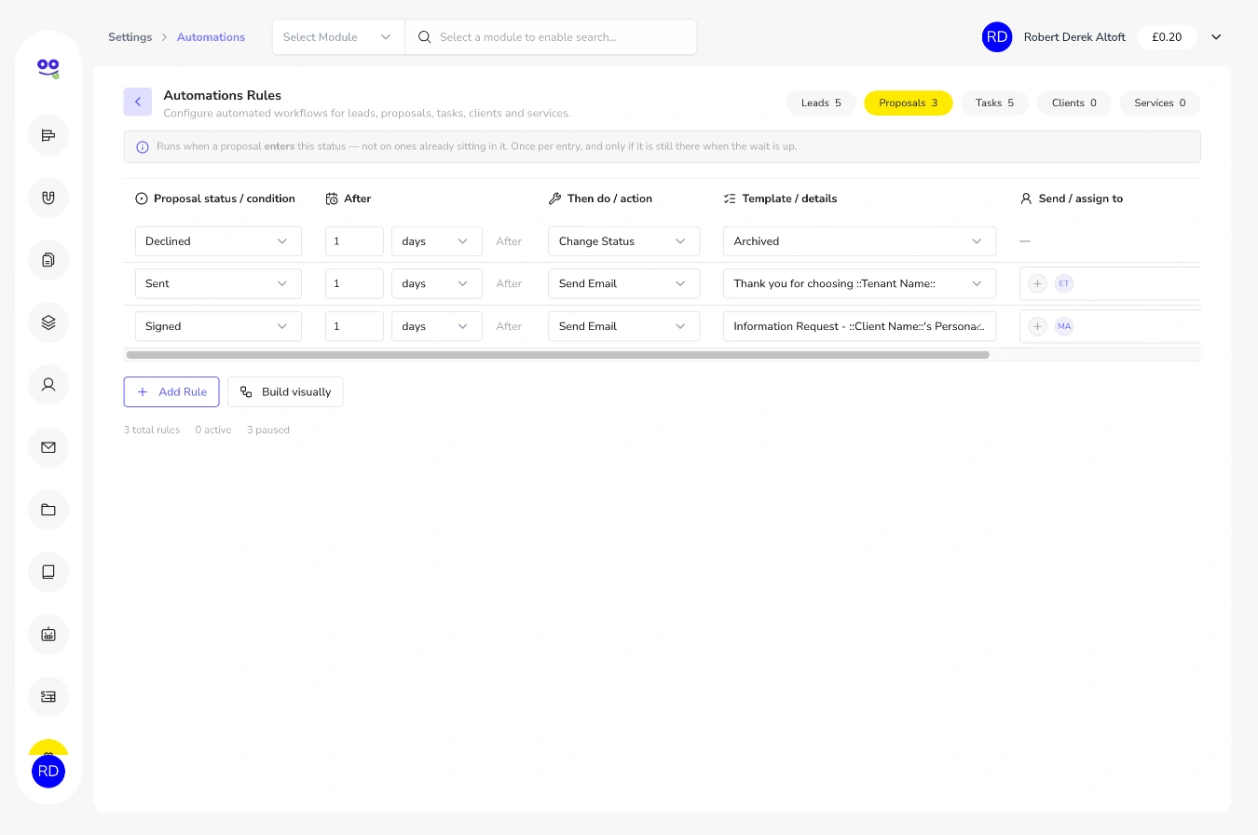Image resolution: width=1258 pixels, height=835 pixels.
Task: Open the layers icon in the sidebar
Action: [x=48, y=322]
